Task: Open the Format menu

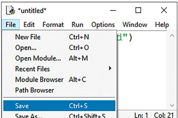Action: pos(53,25)
